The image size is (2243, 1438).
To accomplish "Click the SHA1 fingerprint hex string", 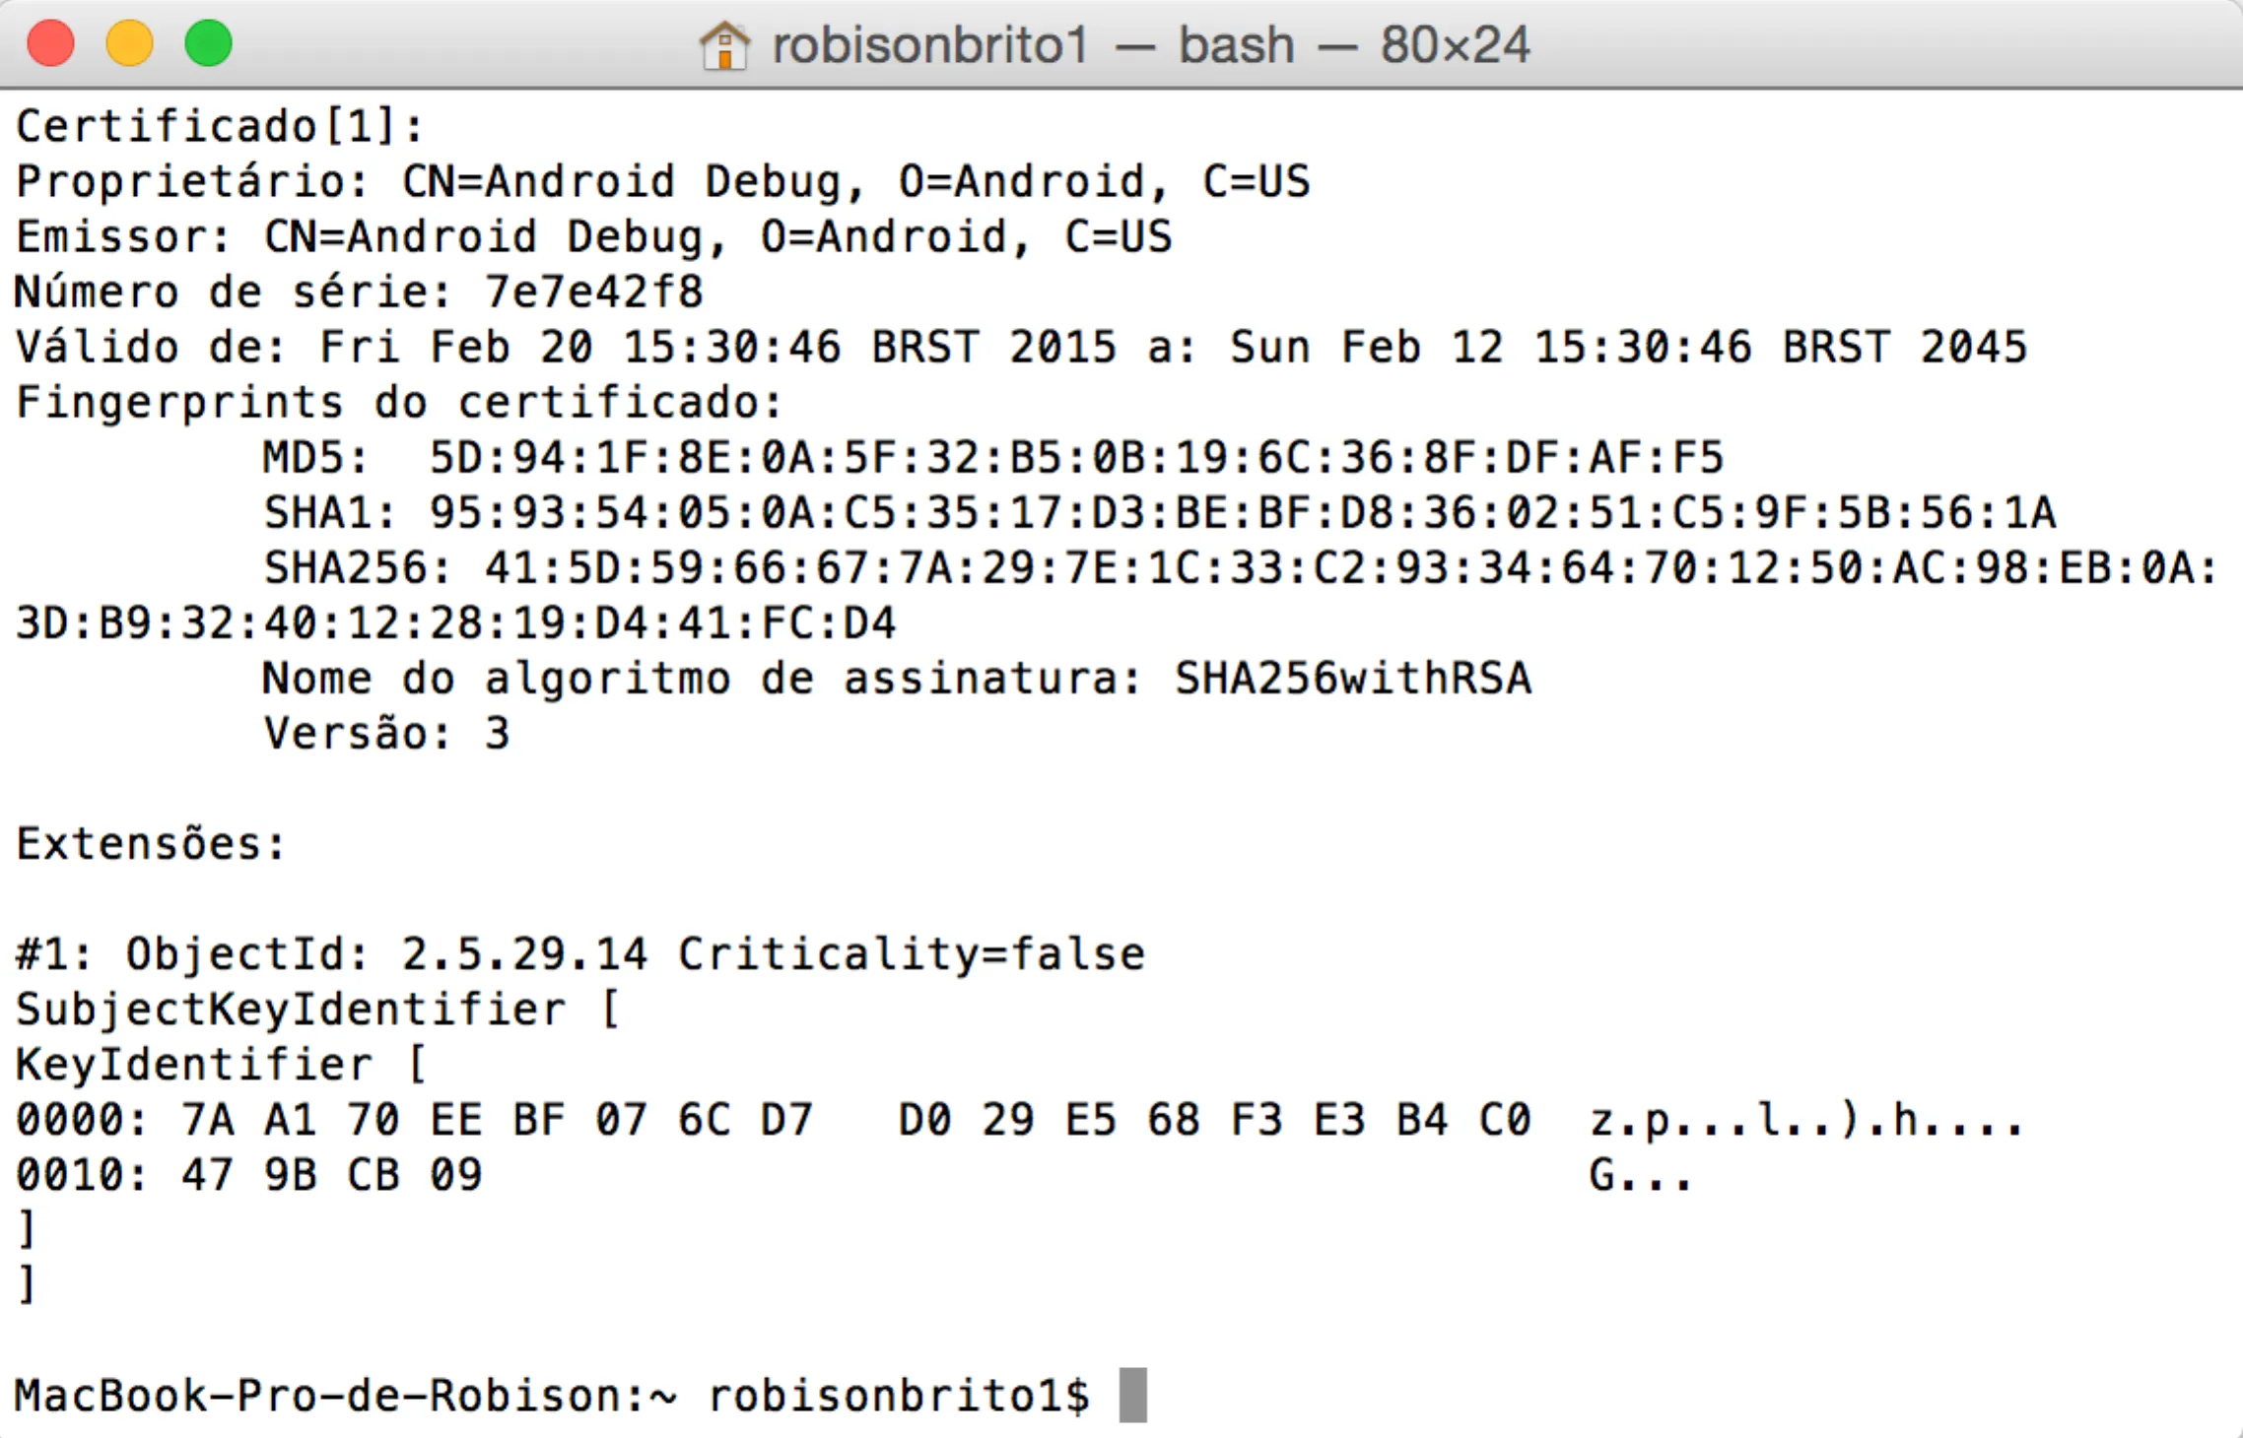I will [1242, 513].
